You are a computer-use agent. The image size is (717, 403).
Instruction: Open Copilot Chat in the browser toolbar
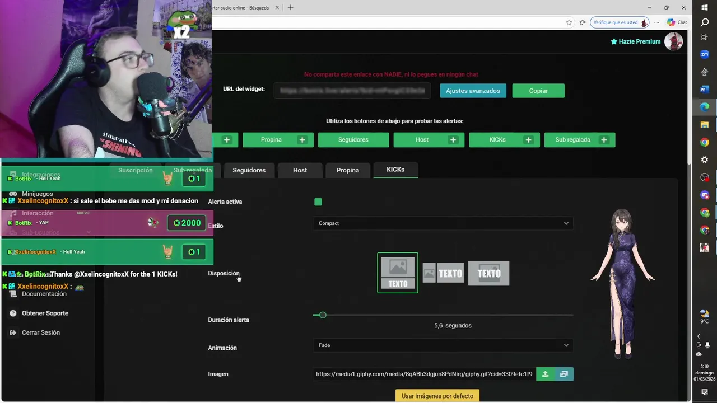coord(677,22)
